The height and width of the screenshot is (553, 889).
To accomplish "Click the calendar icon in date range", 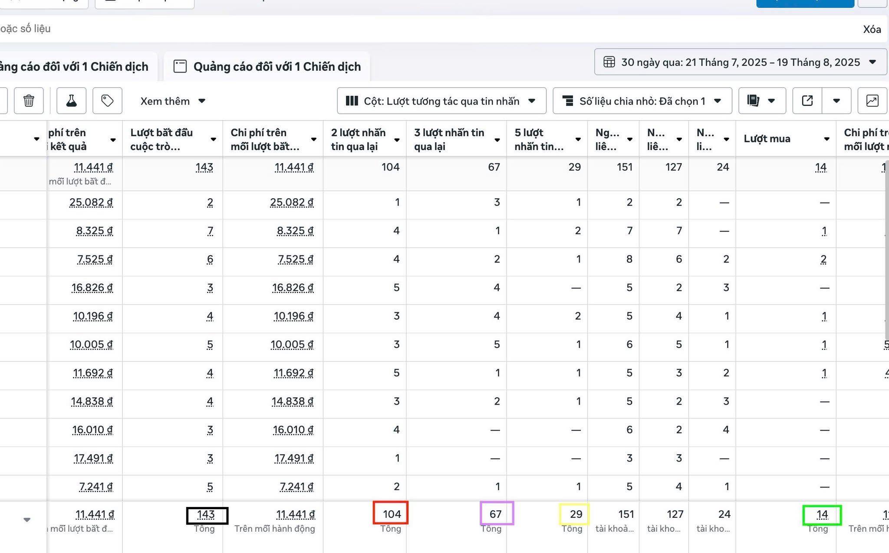I will click(x=609, y=62).
